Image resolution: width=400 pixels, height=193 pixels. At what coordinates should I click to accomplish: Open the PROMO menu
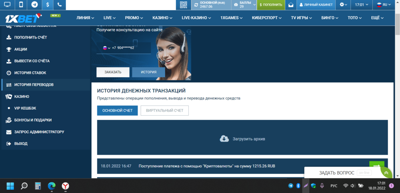pos(134,18)
